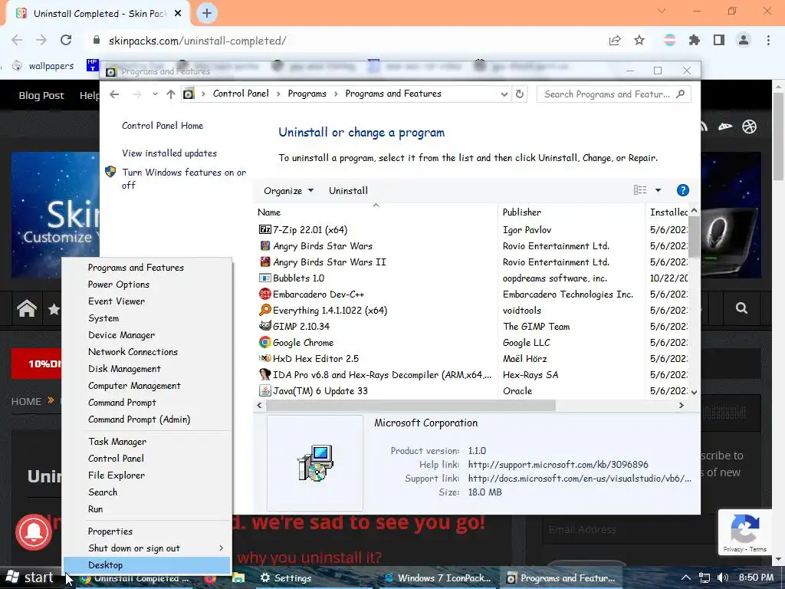
Task: Open Programs and Features help icon
Action: click(682, 190)
